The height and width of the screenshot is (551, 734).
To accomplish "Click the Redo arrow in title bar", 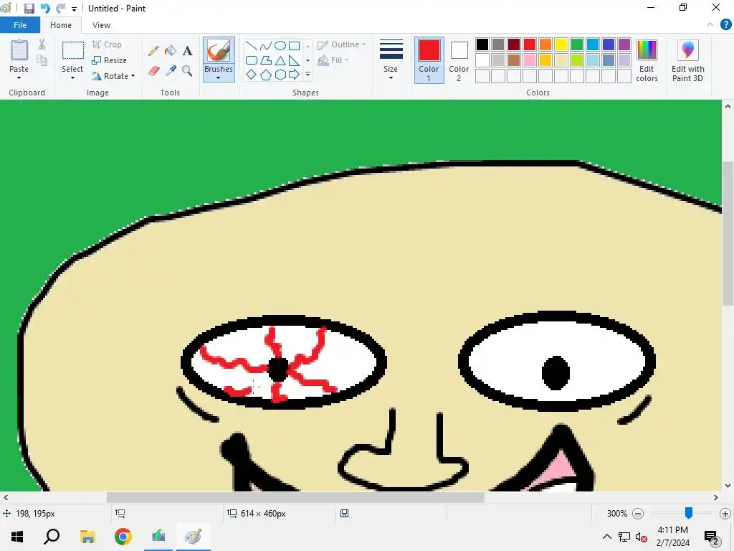I will coord(60,9).
